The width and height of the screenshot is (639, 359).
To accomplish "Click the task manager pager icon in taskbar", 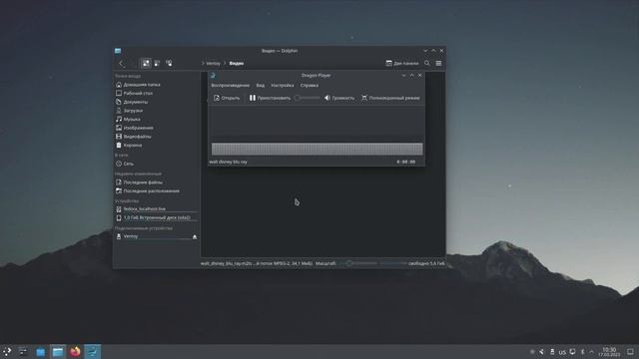I will pos(23,352).
